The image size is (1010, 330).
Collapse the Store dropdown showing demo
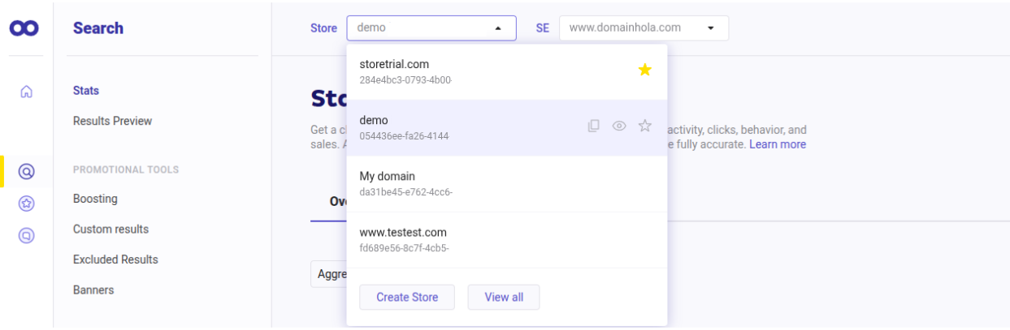pos(431,28)
